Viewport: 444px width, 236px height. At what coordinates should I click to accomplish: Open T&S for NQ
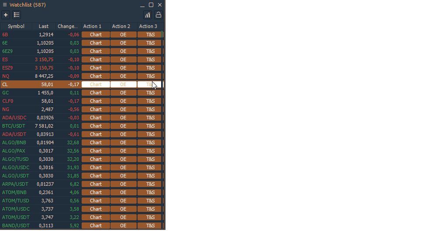click(149, 76)
